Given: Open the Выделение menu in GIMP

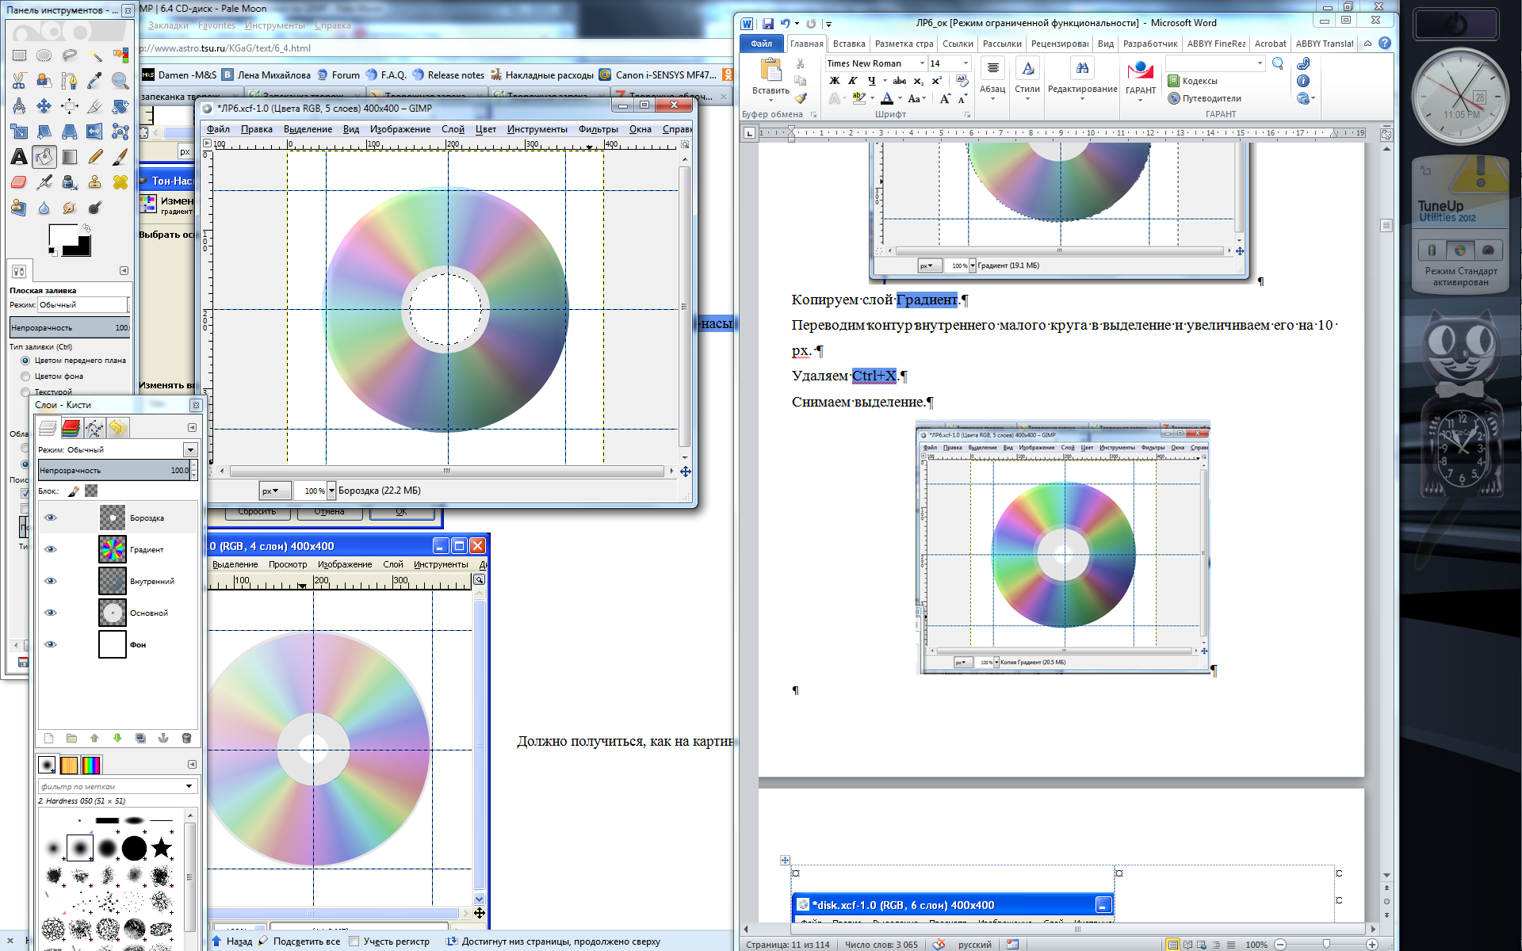Looking at the screenshot, I should point(308,129).
